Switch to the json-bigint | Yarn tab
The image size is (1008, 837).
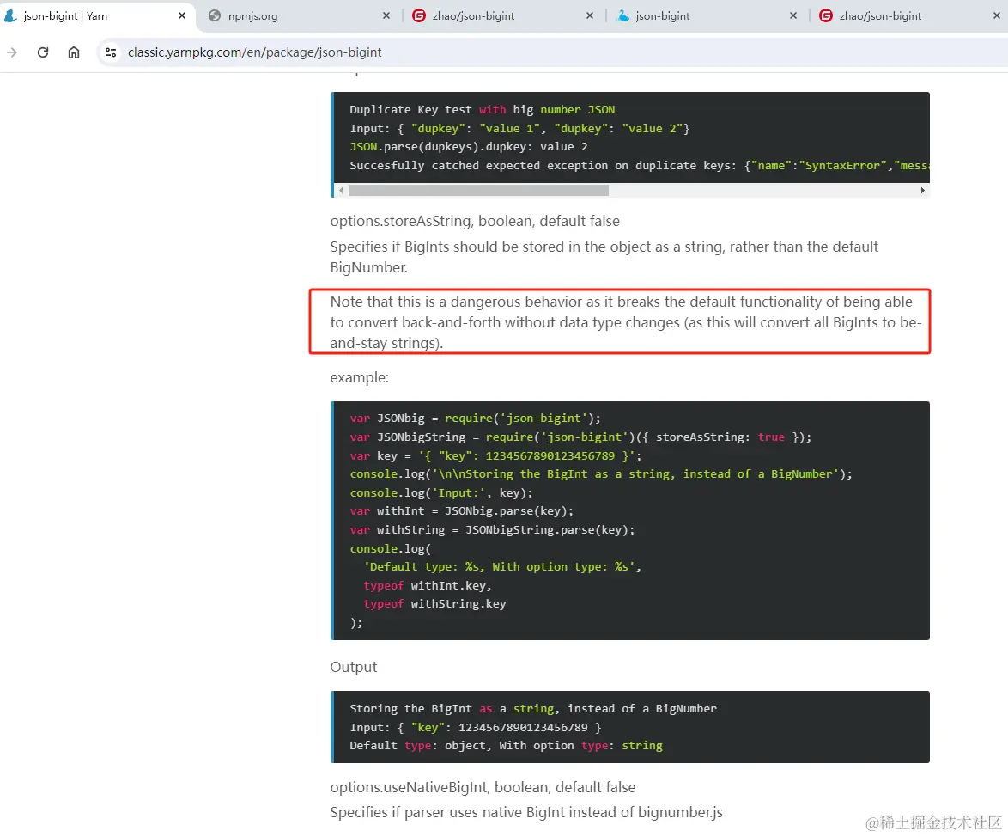pyautogui.click(x=96, y=15)
